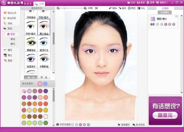The width and height of the screenshot is (184, 132).
Task: Click the fit-to-screen icon beside 100%
Action: (96, 8)
